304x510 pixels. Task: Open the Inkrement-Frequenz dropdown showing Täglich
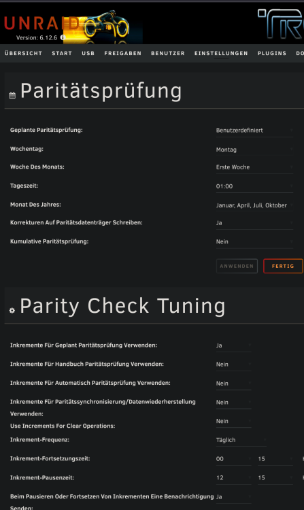click(241, 440)
